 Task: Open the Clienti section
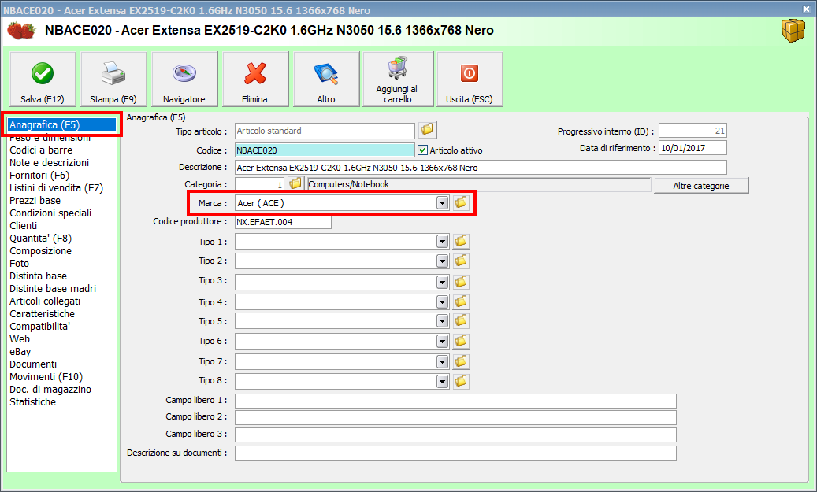coord(23,225)
